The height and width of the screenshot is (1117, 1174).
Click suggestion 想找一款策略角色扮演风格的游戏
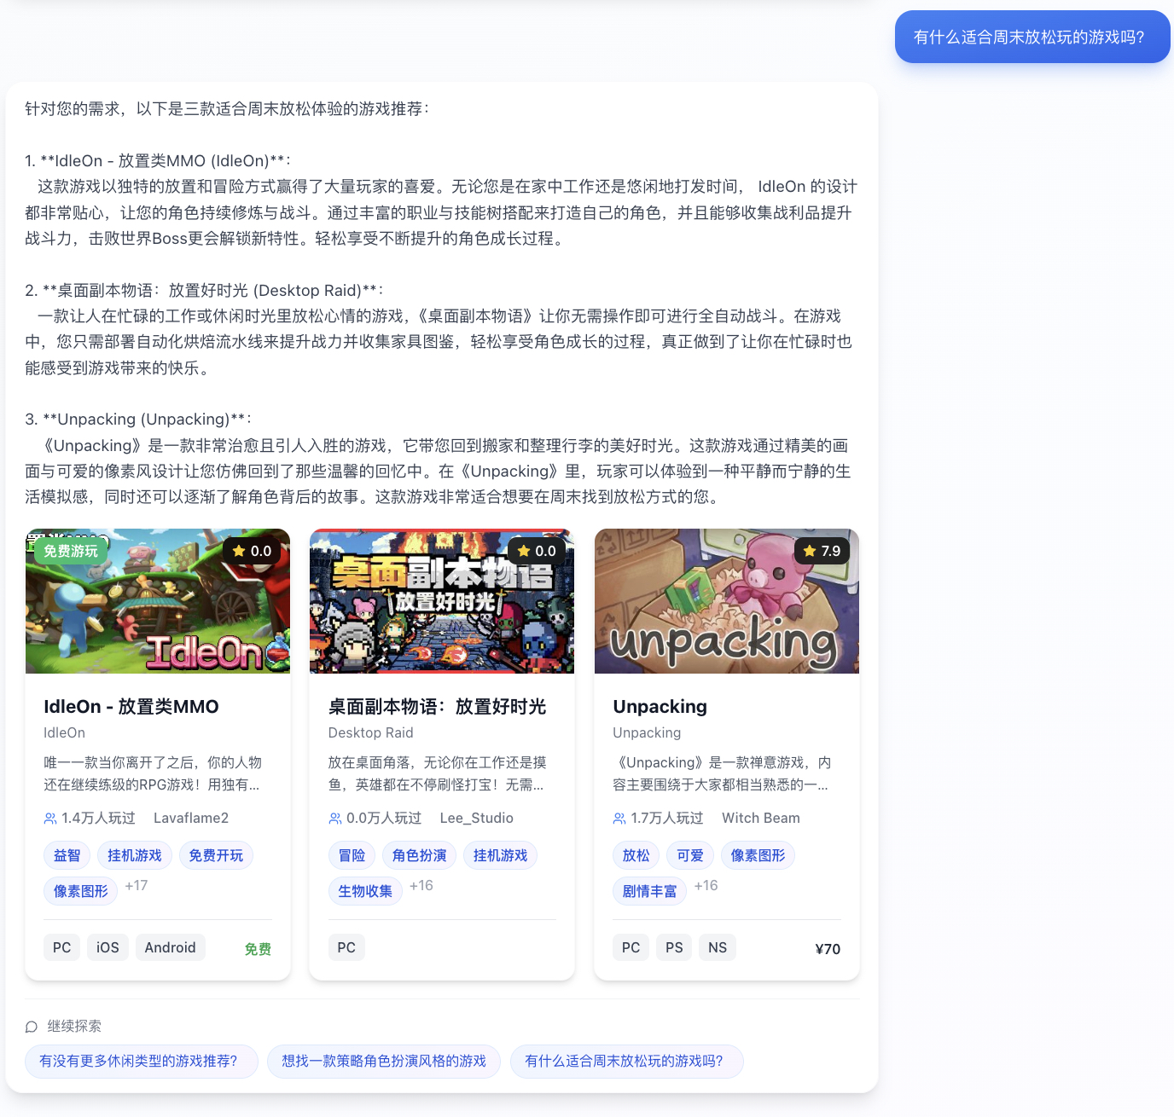tap(383, 1061)
